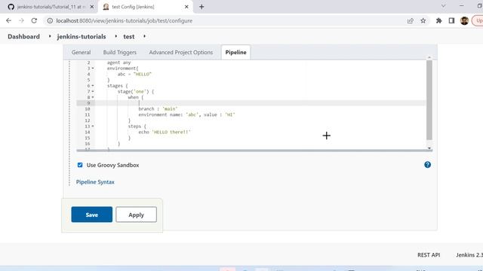Open the tab search chevron
483x271 pixels.
pyautogui.click(x=443, y=6)
